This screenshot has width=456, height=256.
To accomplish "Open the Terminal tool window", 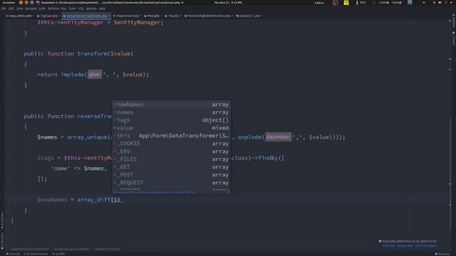I will (13, 254).
